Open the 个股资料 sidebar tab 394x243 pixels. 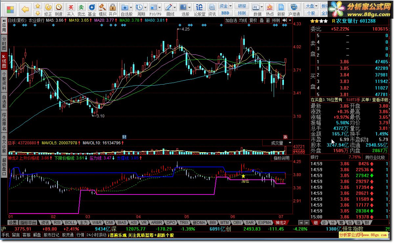tap(4, 81)
